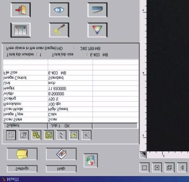The width and height of the screenshot is (189, 182).
Task: Click the horizontal ruler along the preview
Action: 168,155
